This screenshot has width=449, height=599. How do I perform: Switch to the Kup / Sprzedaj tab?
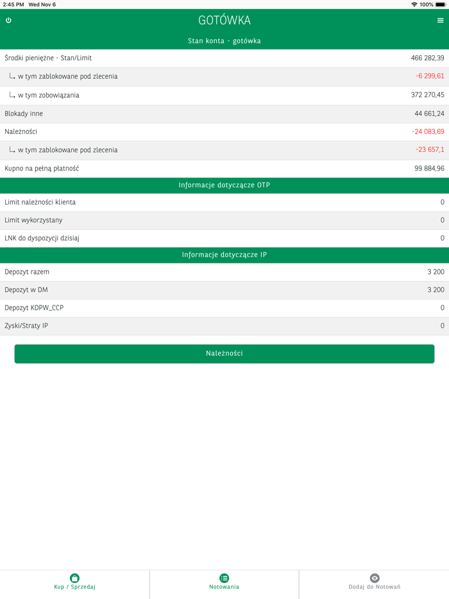[x=74, y=584]
